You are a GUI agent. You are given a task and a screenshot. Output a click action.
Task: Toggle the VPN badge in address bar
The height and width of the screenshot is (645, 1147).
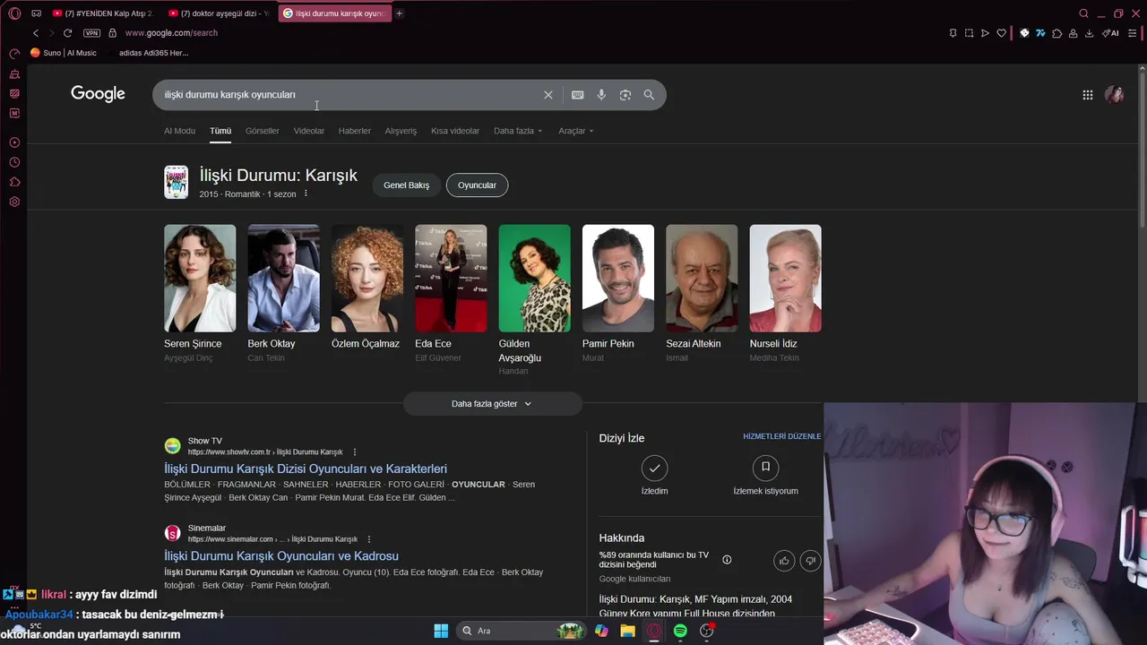tap(91, 33)
